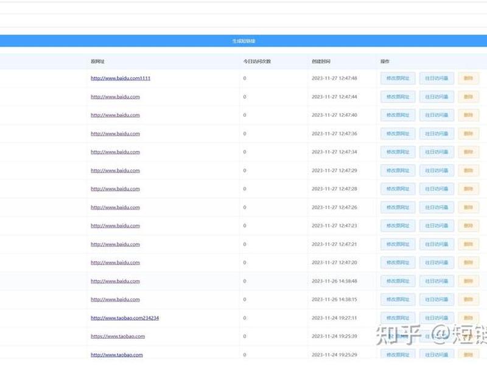Click the blue 生成短链接 button
Viewport: 487px width, 365px height.
[x=243, y=41]
